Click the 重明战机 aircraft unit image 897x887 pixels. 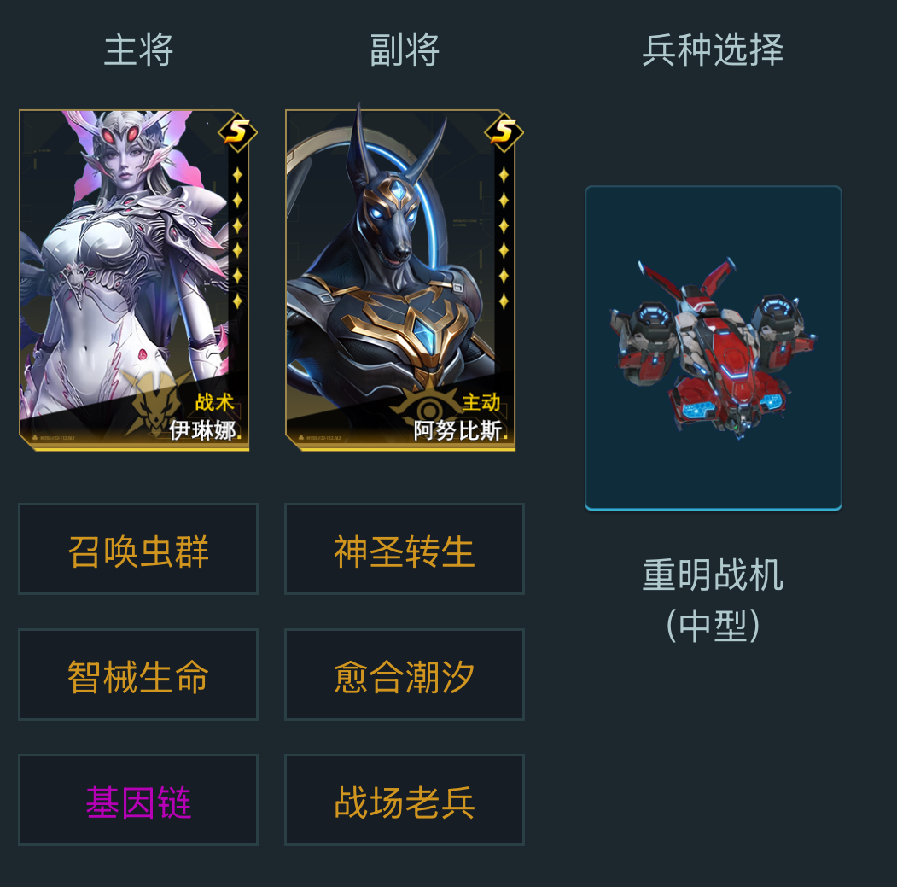click(713, 348)
